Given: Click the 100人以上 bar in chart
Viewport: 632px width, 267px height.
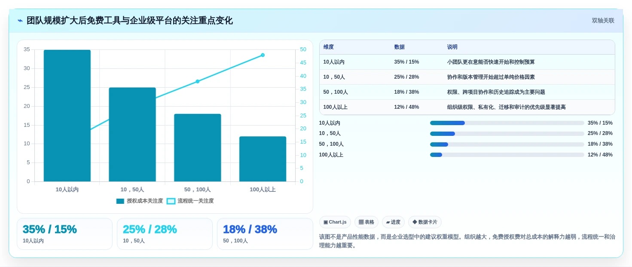Looking at the screenshot, I should 263,159.
